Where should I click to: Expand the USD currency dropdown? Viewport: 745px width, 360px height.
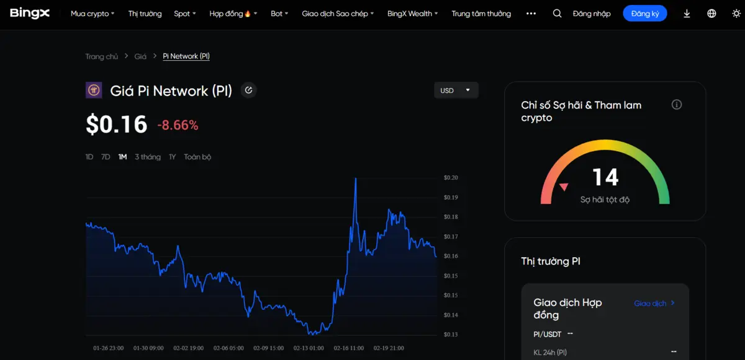coord(456,90)
